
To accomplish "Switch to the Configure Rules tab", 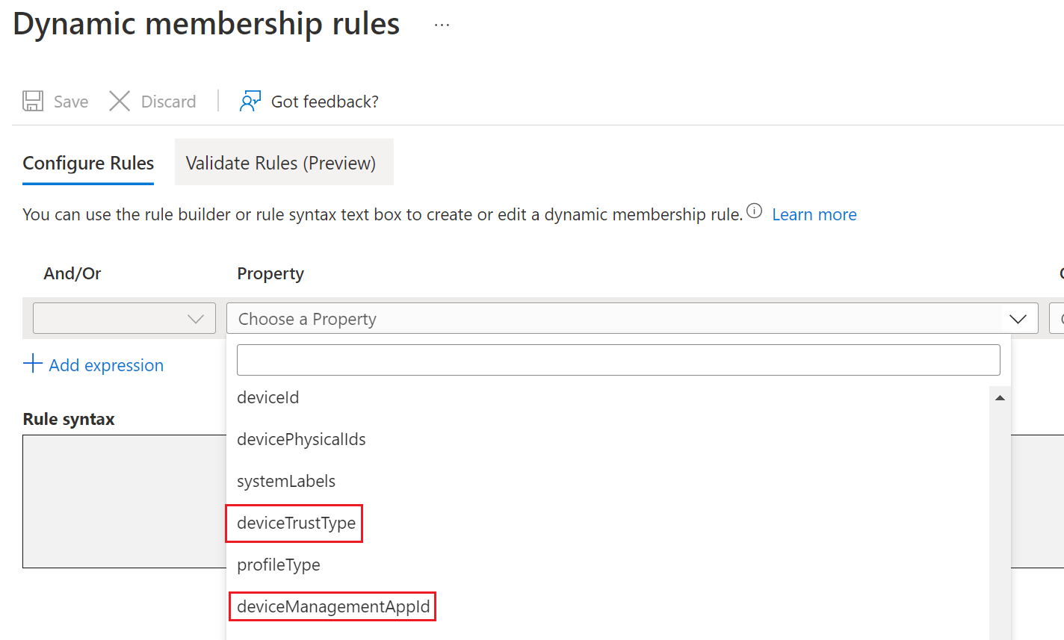I will [87, 162].
